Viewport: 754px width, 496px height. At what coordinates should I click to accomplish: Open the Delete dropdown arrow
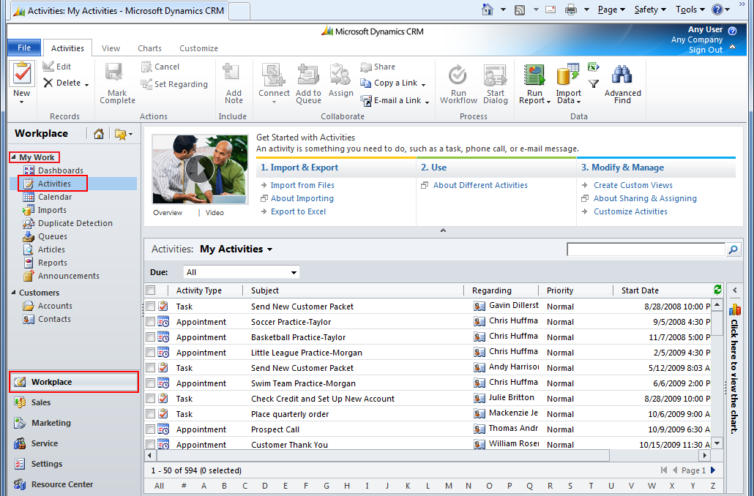pos(86,85)
